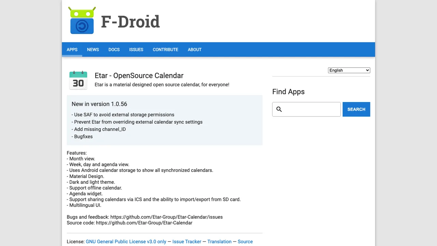Screen dimensions: 437x246
Task: Click the 'Add missing channel_ID' line
Action: coord(99,129)
